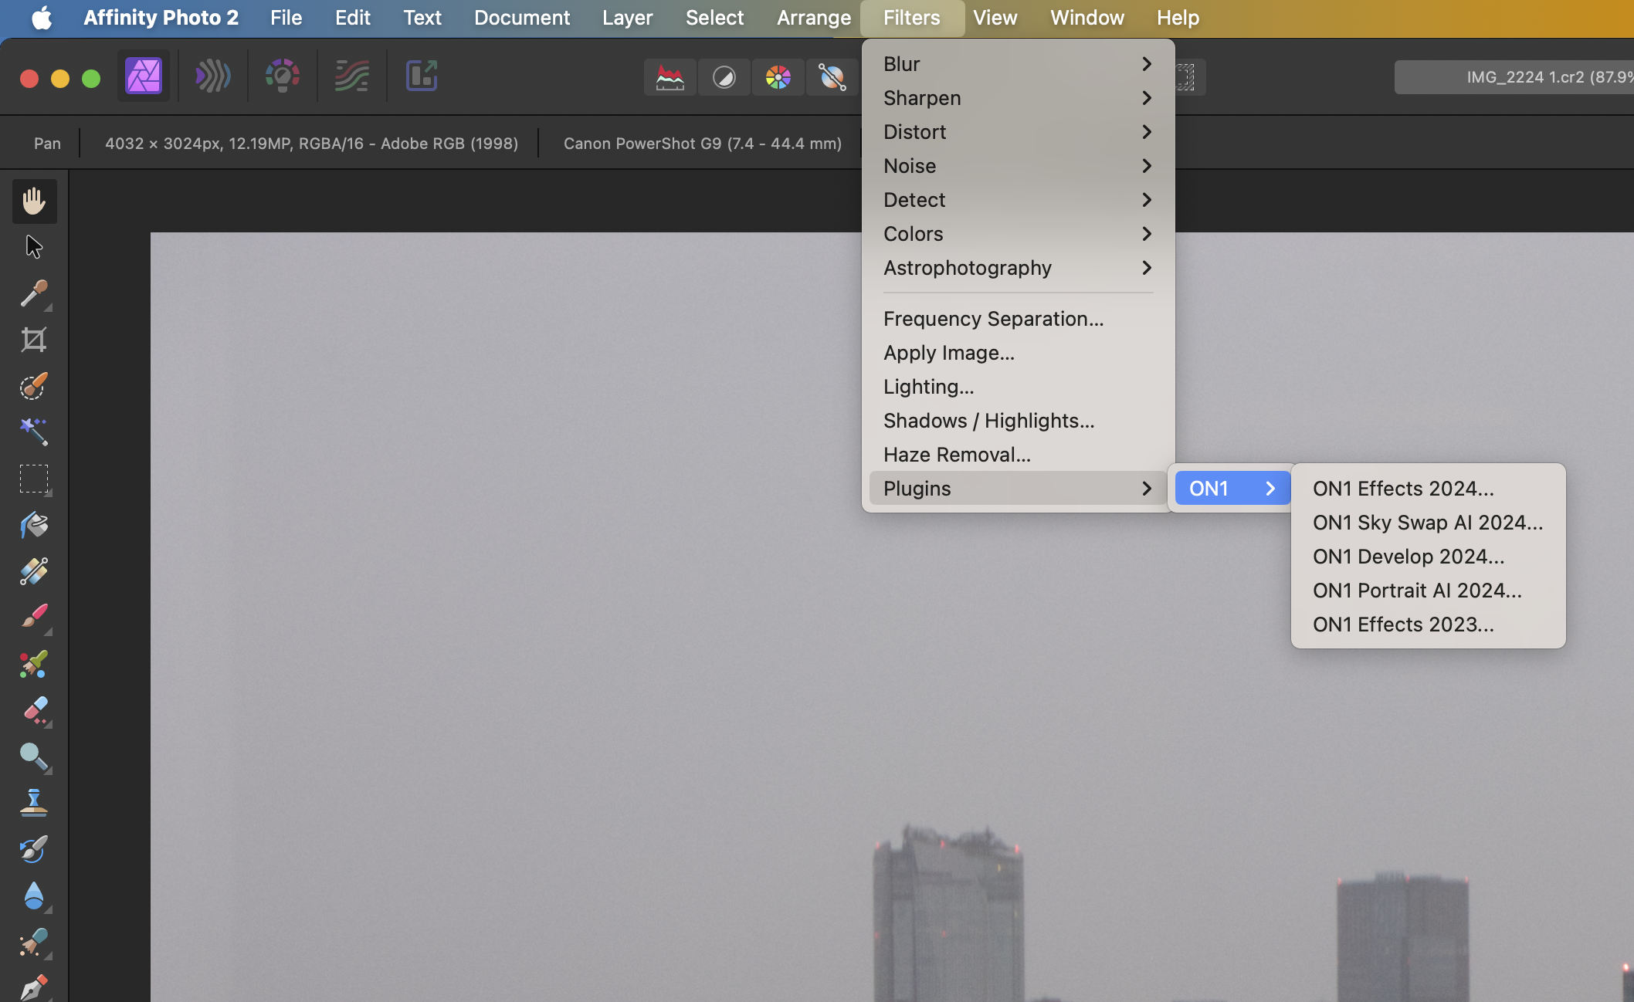Open the Affinity Photo 2 app menu
The height and width of the screenshot is (1002, 1634).
(x=161, y=18)
